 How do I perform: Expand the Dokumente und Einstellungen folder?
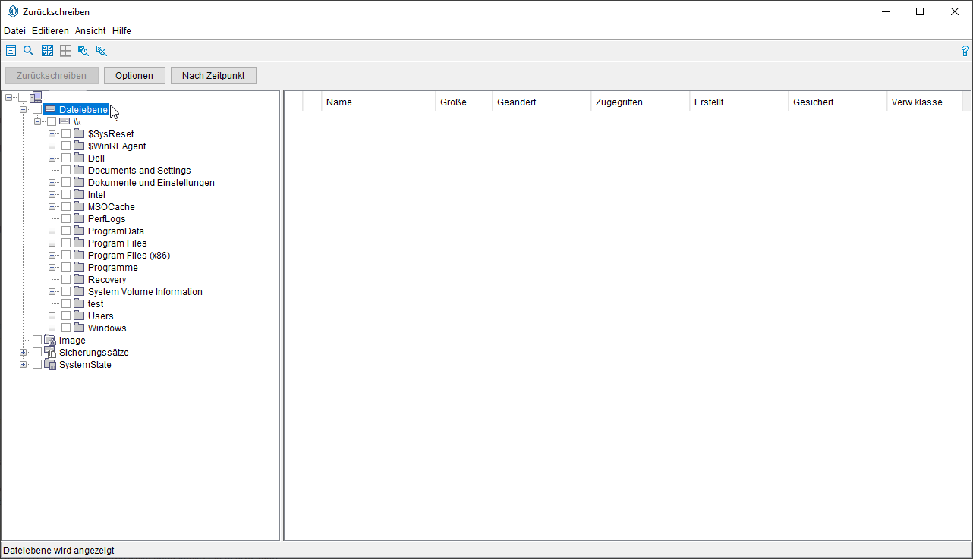pyautogui.click(x=52, y=183)
